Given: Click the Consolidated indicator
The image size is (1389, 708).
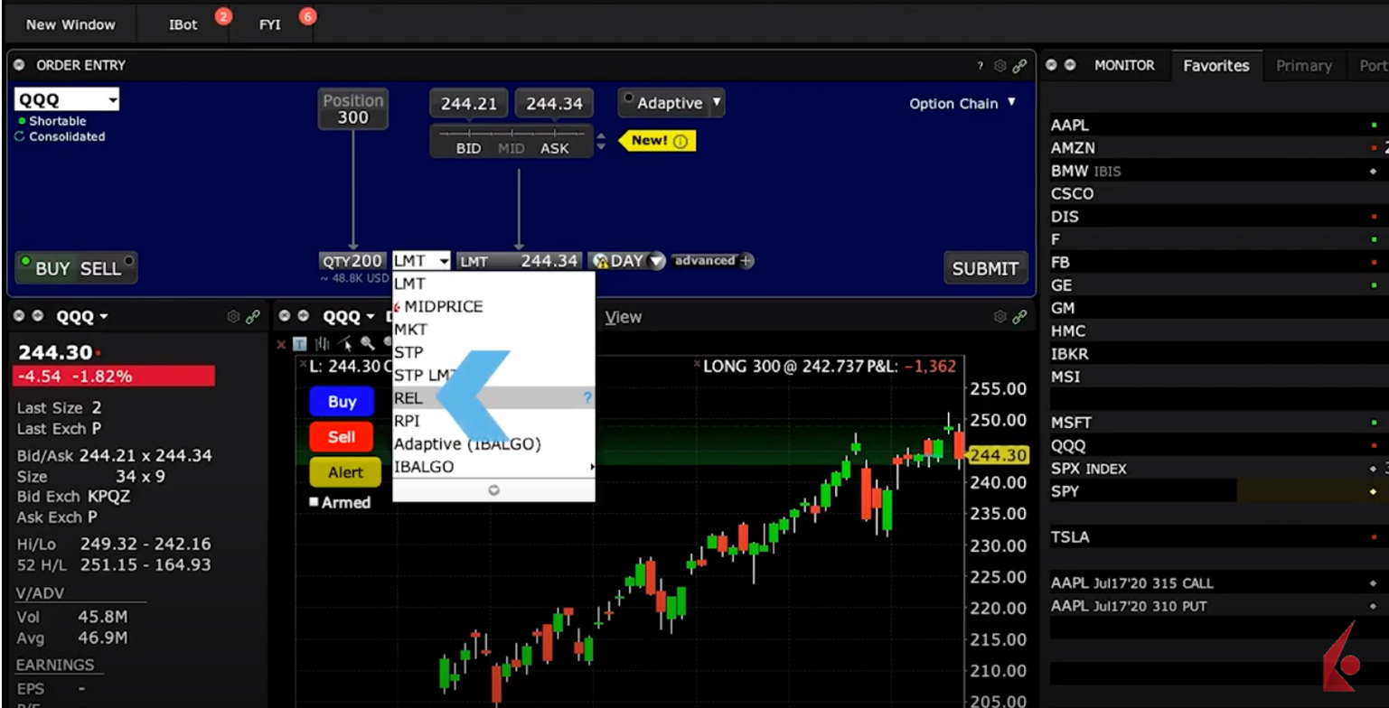Looking at the screenshot, I should coord(60,136).
